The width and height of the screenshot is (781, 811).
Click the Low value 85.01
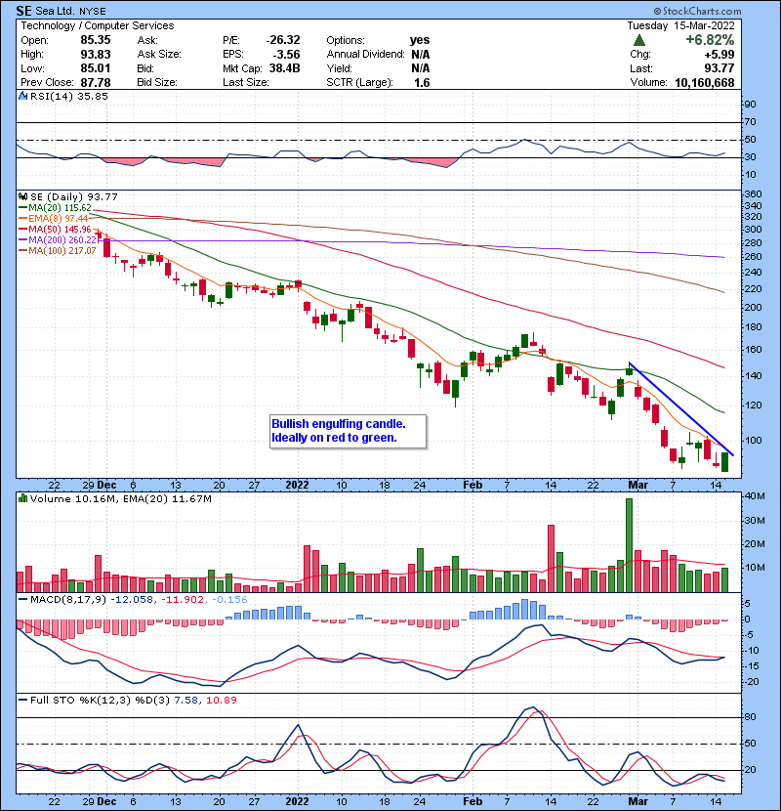(x=96, y=68)
